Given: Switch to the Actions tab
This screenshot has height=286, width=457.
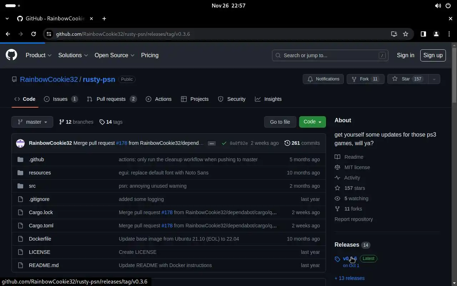Looking at the screenshot, I should (x=159, y=99).
